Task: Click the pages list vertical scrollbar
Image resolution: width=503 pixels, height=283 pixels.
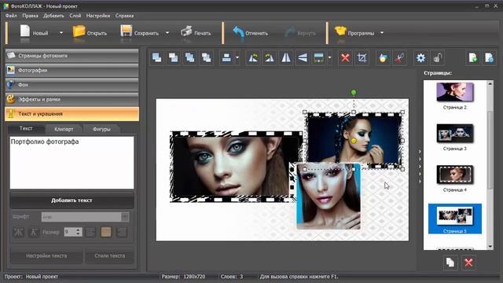Action: pyautogui.click(x=490, y=165)
